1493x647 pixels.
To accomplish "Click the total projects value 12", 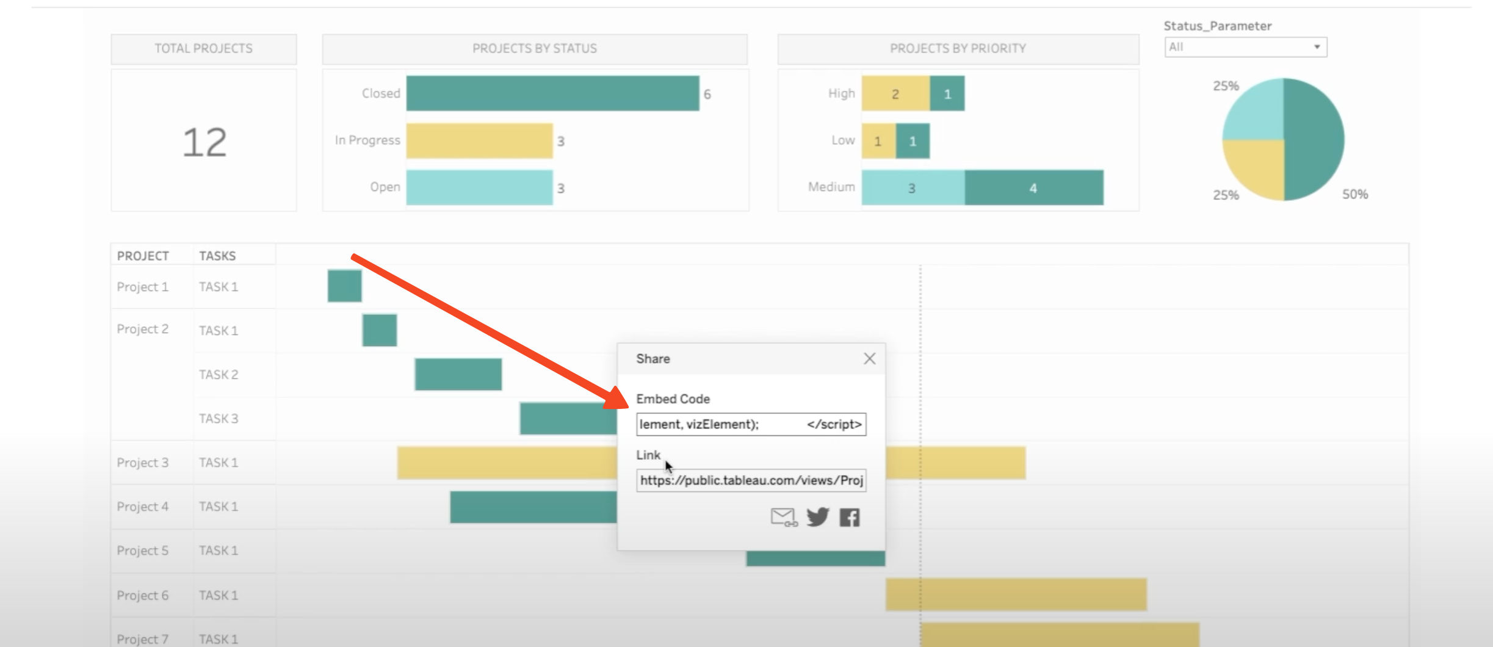I will [204, 142].
